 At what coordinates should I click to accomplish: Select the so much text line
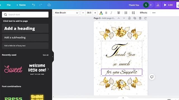[121, 64]
